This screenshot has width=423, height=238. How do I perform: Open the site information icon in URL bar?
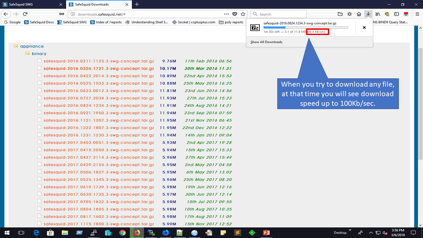(x=73, y=14)
